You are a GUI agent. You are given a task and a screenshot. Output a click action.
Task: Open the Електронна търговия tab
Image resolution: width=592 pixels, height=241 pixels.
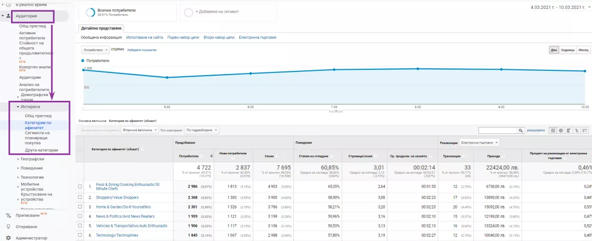258,37
